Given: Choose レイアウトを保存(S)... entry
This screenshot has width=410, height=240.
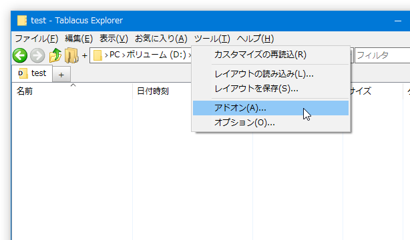Looking at the screenshot, I should (x=270, y=89).
